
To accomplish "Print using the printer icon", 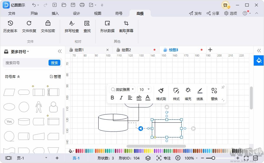I will pos(82,5).
